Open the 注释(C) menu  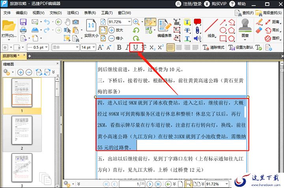tap(73, 13)
